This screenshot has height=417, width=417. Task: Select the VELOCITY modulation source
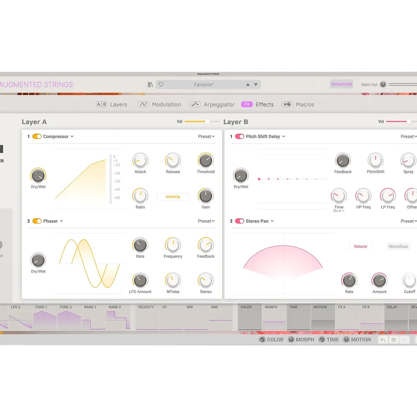tap(147, 317)
